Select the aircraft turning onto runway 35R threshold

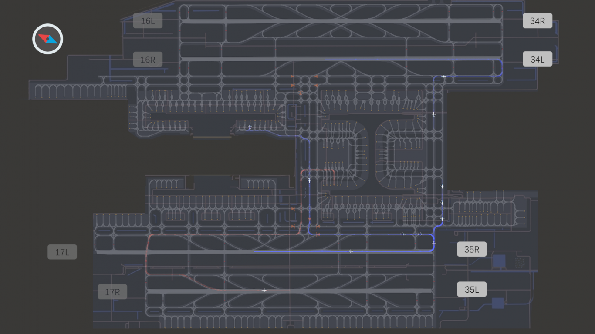point(434,244)
